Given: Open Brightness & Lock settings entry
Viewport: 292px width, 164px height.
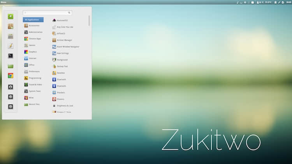Looking at the screenshot, I should coord(63,106).
